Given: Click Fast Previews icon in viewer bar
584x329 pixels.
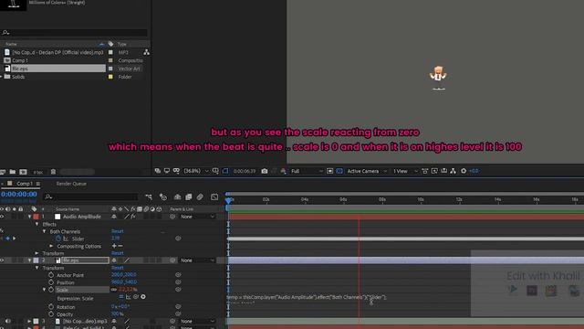Looking at the screenshot, I should click(434, 171).
